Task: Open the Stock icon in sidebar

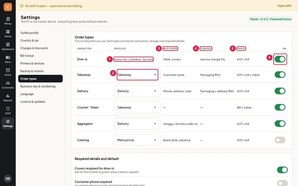Action: (8, 70)
